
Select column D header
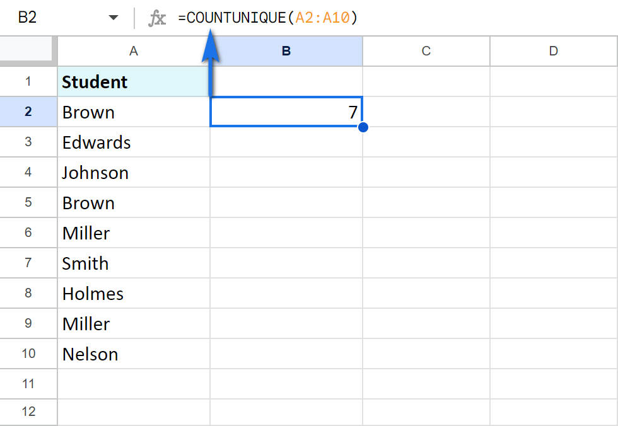point(553,51)
